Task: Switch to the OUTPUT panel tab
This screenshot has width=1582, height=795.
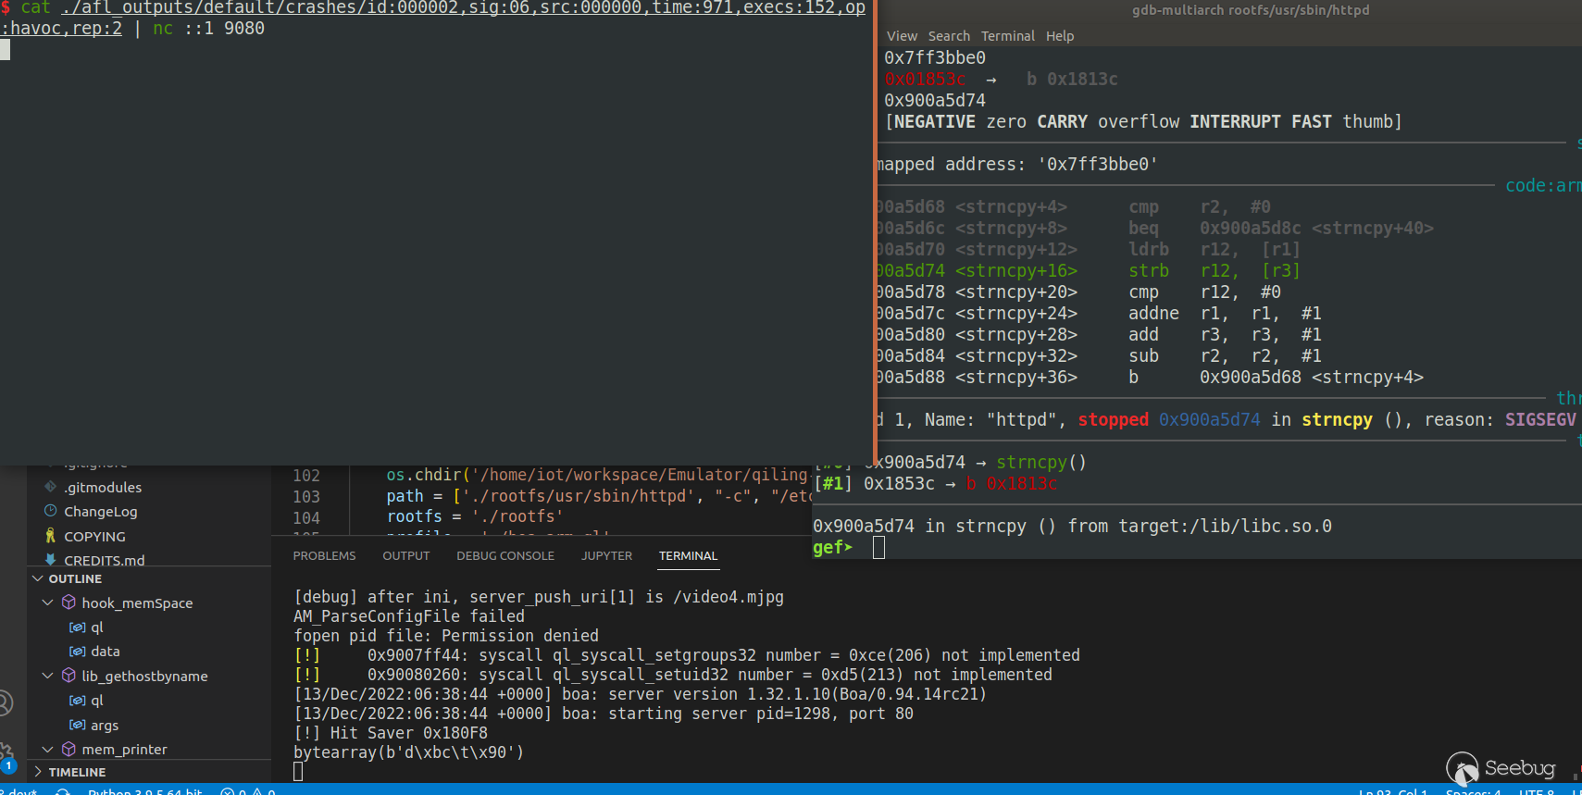Action: click(x=406, y=556)
